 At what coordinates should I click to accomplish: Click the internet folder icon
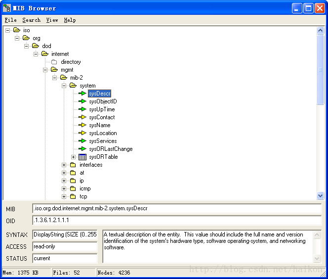coord(45,53)
